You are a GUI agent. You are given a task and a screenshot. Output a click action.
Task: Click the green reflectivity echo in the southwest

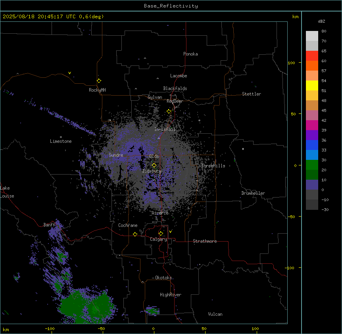click(87, 306)
